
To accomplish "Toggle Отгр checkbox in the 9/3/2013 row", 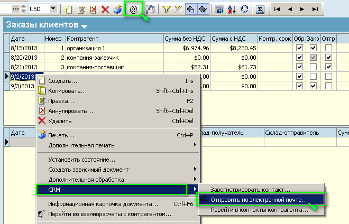I will point(328,86).
